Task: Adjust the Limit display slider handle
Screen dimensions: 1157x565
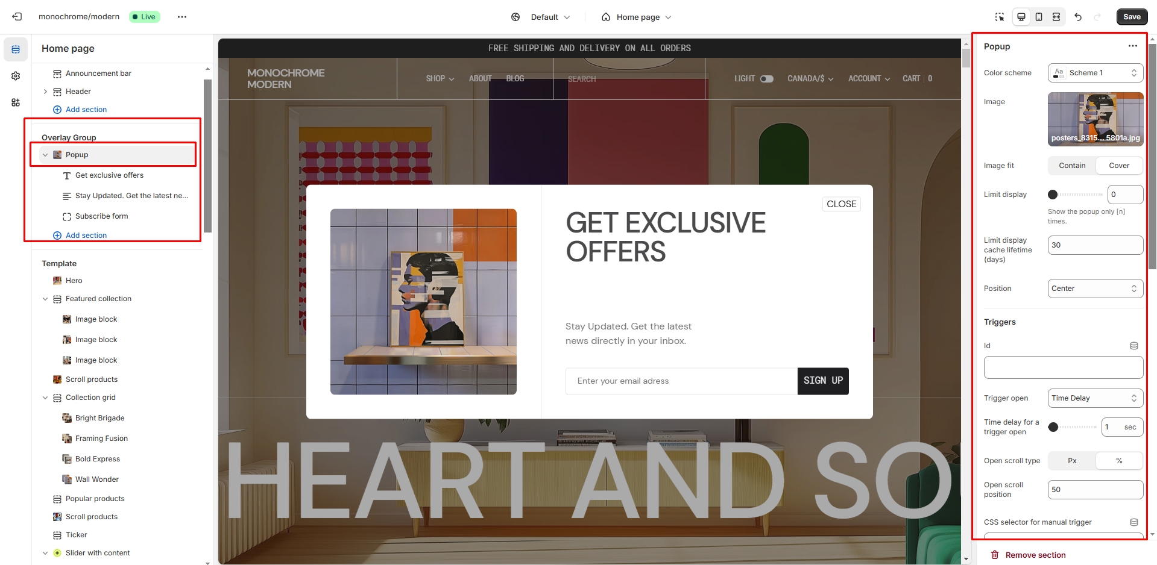Action: coord(1053,195)
